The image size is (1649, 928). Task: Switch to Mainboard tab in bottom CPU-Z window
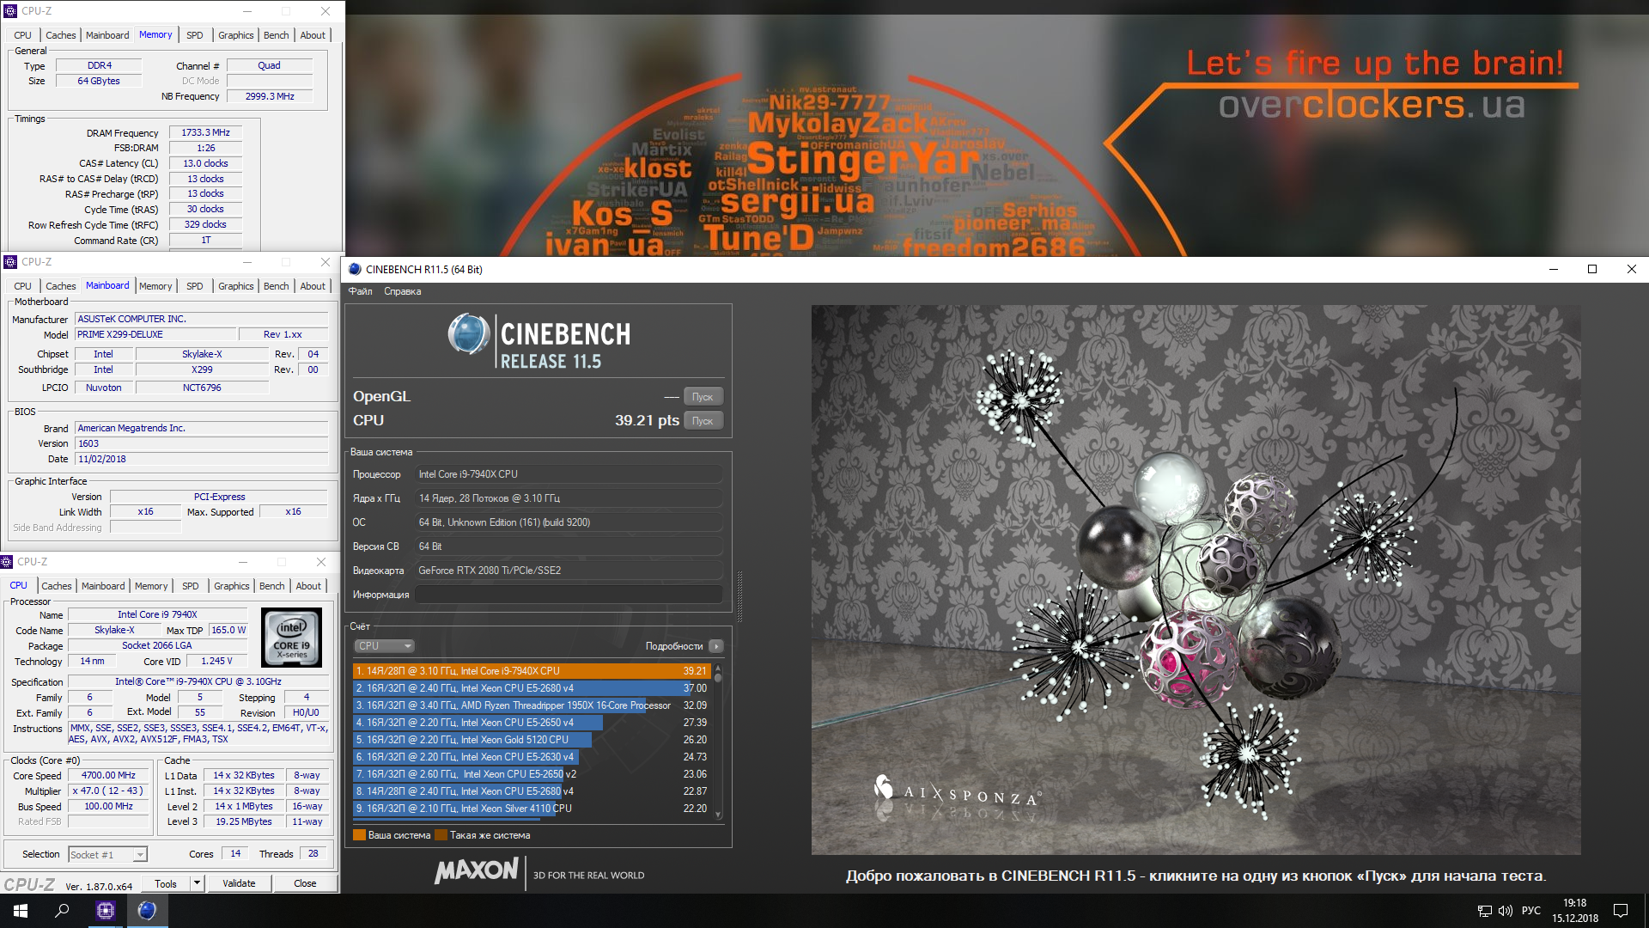point(103,586)
